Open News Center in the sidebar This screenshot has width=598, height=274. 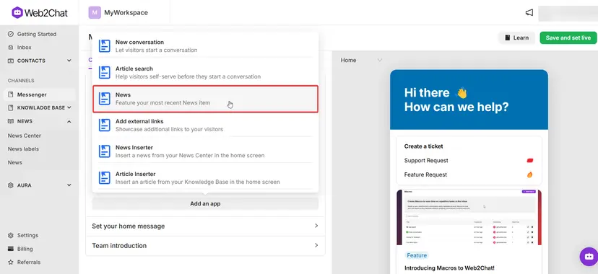pos(25,136)
